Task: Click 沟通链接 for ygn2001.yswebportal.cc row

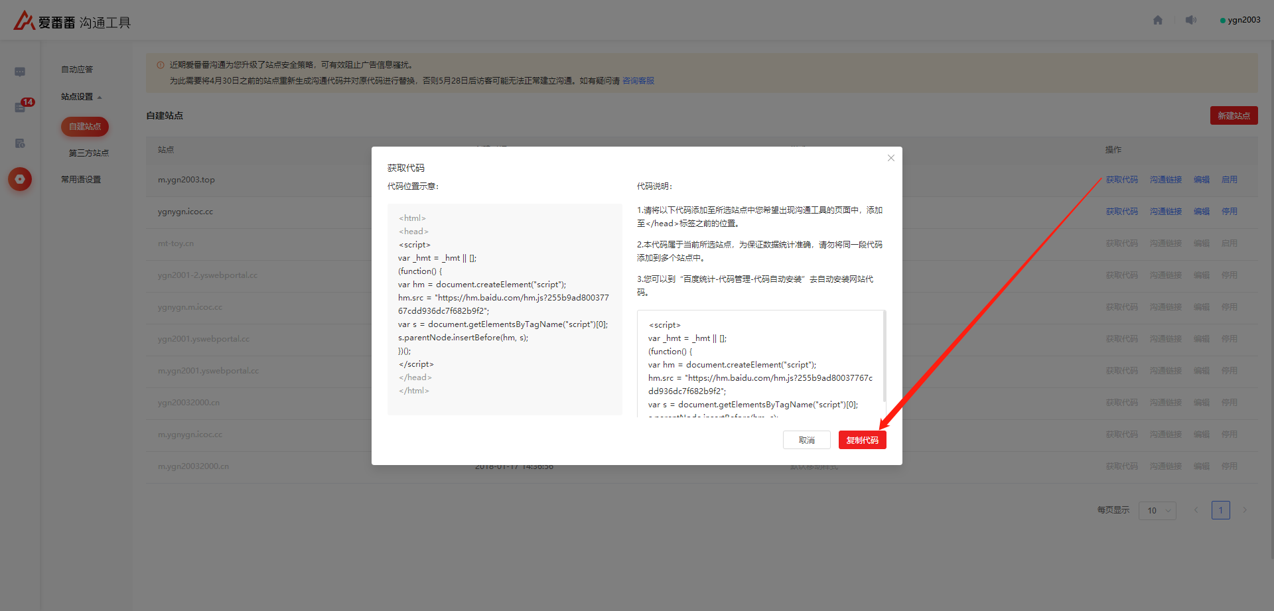Action: click(x=1166, y=339)
